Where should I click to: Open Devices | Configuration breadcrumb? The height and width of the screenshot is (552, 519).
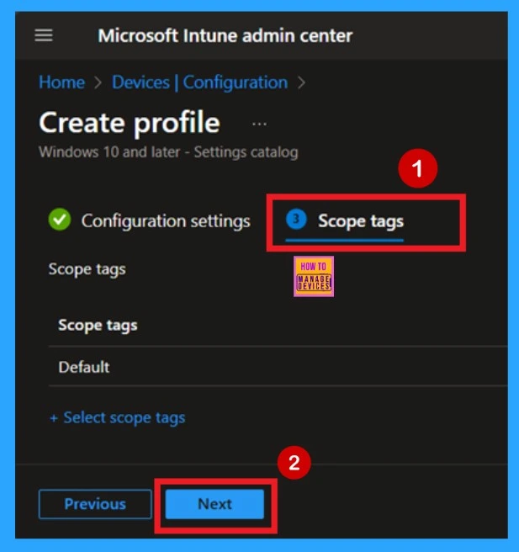point(199,82)
